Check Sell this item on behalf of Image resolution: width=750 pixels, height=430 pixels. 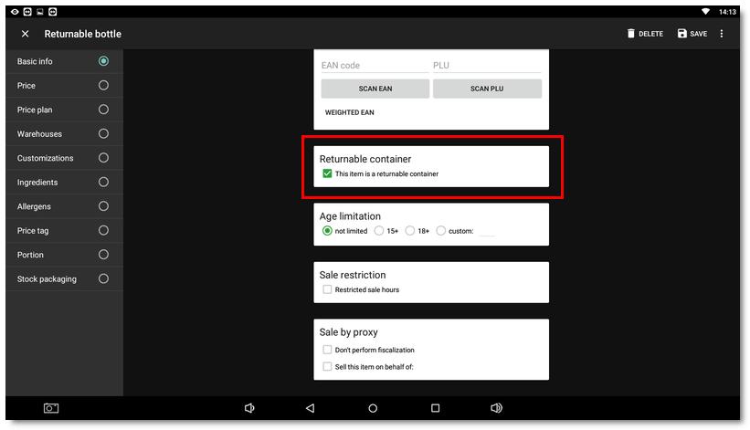point(327,366)
